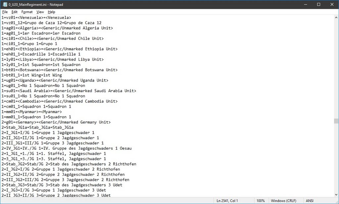Click the vertical scrollbar up arrow
This screenshot has width=339, height=204.
point(336,18)
